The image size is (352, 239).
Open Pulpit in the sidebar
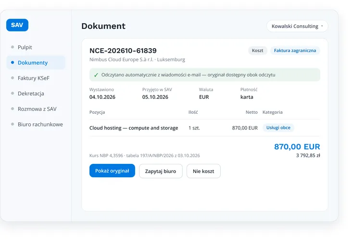pos(25,47)
